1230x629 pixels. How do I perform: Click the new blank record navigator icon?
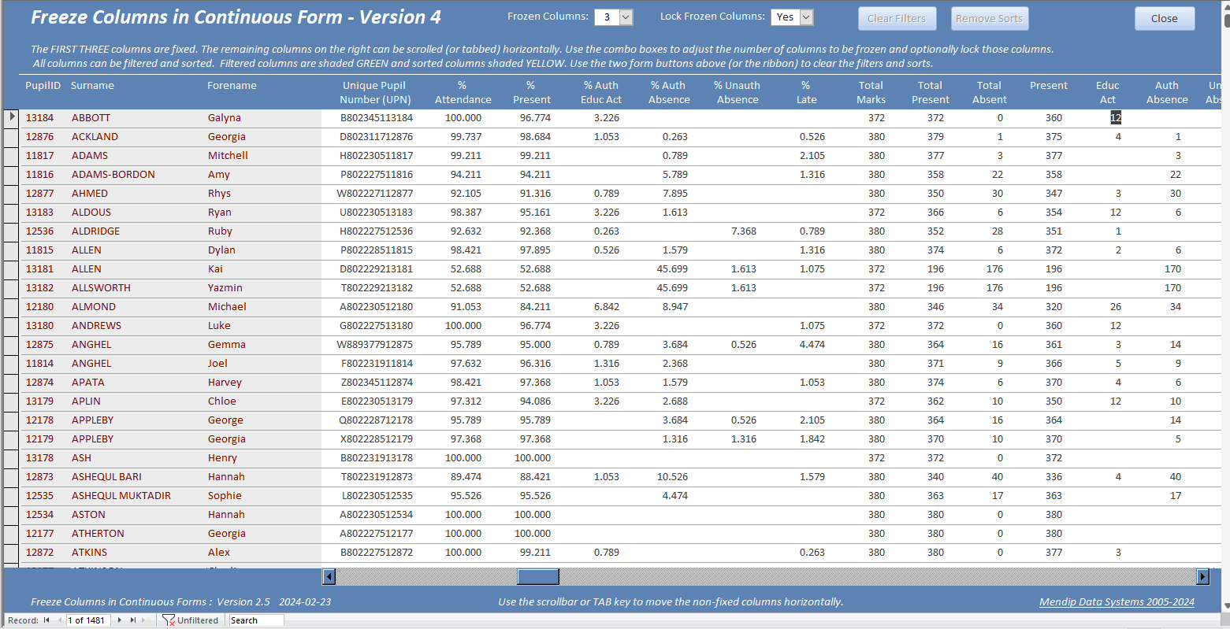pyautogui.click(x=147, y=620)
